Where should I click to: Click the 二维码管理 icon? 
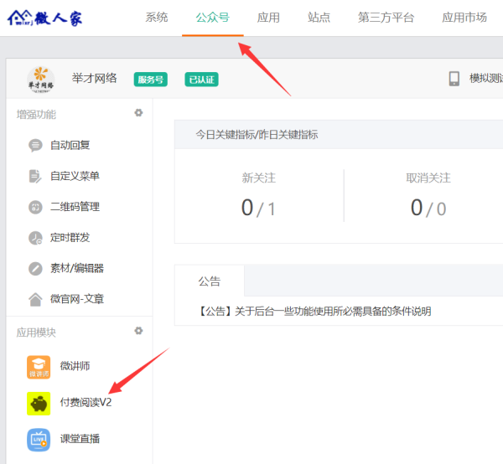[x=35, y=207]
